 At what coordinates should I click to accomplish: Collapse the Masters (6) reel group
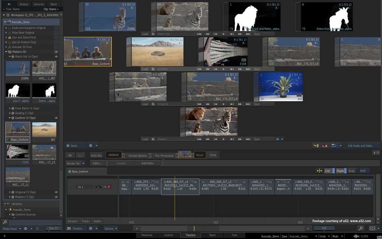pos(6,52)
